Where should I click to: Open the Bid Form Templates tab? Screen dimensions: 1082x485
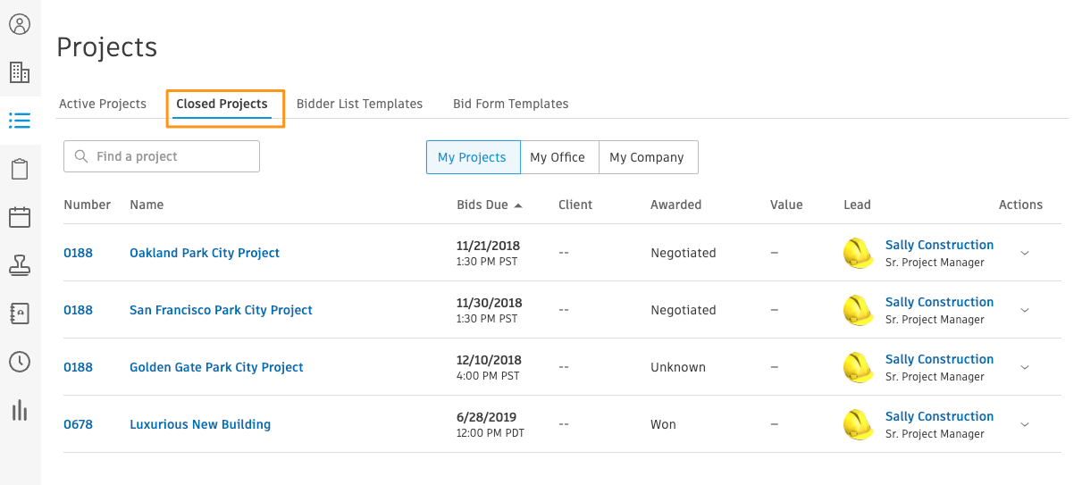(x=511, y=104)
